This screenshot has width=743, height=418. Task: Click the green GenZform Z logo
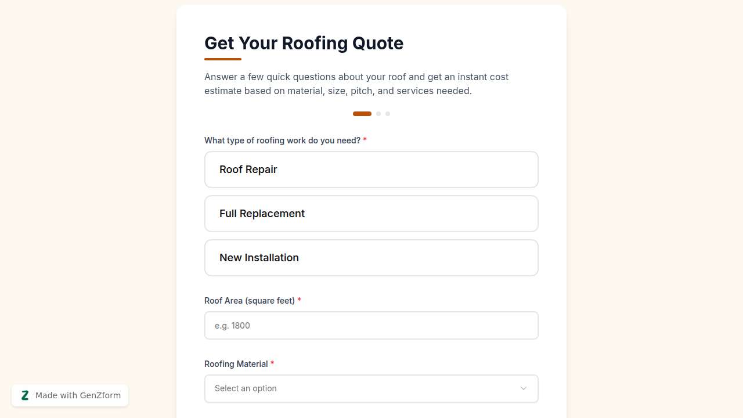click(x=25, y=395)
